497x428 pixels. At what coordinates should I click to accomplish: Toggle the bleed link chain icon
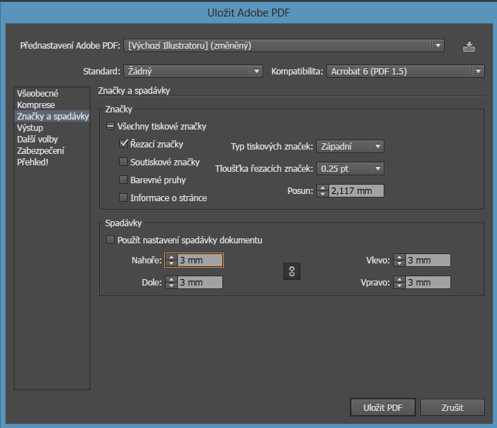292,271
